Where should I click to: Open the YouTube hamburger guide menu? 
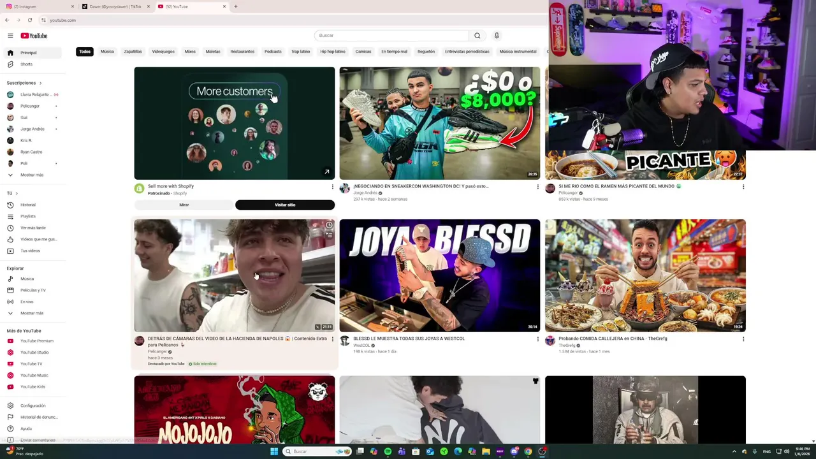[10, 36]
